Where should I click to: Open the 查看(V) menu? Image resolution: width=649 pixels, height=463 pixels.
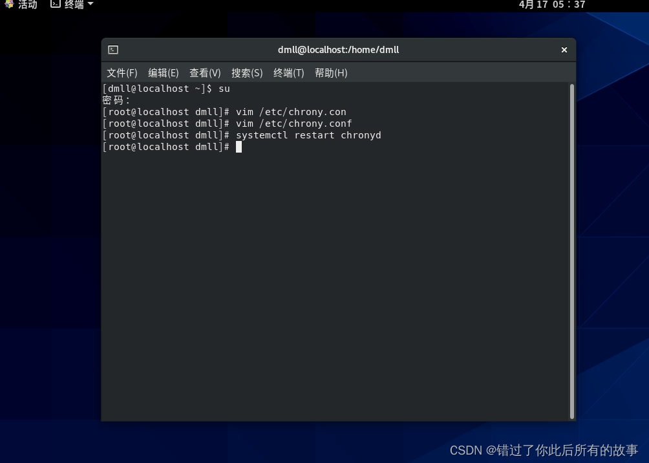pos(205,72)
